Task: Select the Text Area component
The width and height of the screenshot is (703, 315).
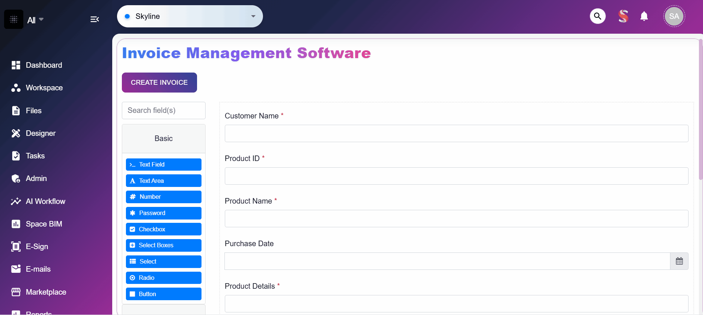Action: (164, 181)
